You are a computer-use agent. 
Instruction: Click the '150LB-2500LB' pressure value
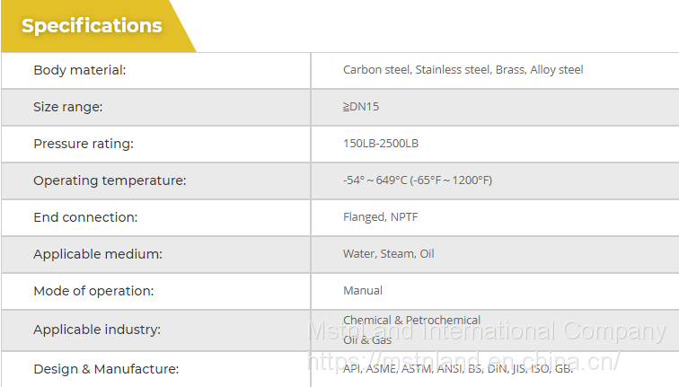tap(381, 144)
